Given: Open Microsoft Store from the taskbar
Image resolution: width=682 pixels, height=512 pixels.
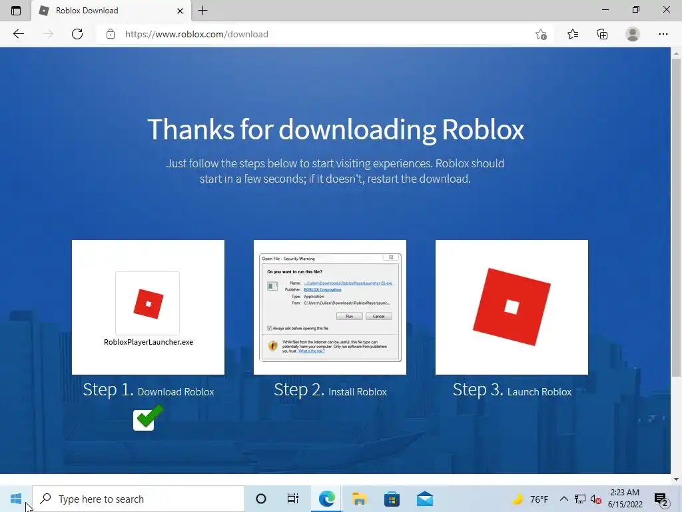Looking at the screenshot, I should click(x=392, y=499).
